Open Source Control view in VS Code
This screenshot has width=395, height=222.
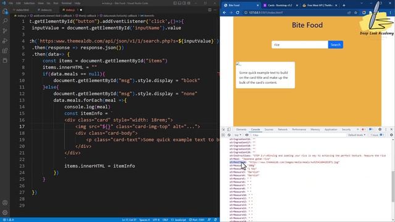pyautogui.click(x=5, y=31)
